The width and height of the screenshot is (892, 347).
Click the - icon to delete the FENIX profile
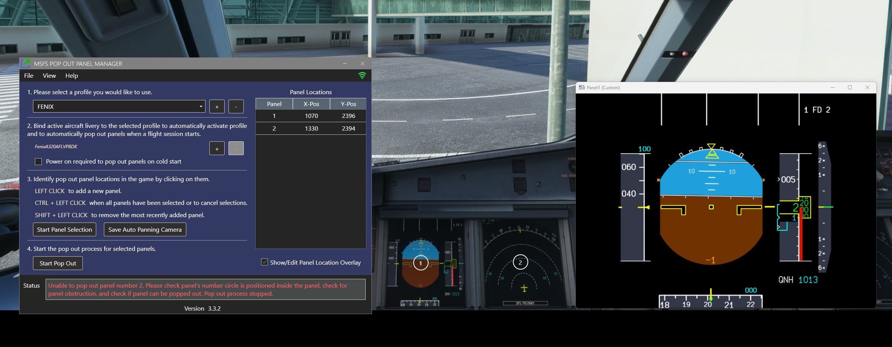point(236,106)
